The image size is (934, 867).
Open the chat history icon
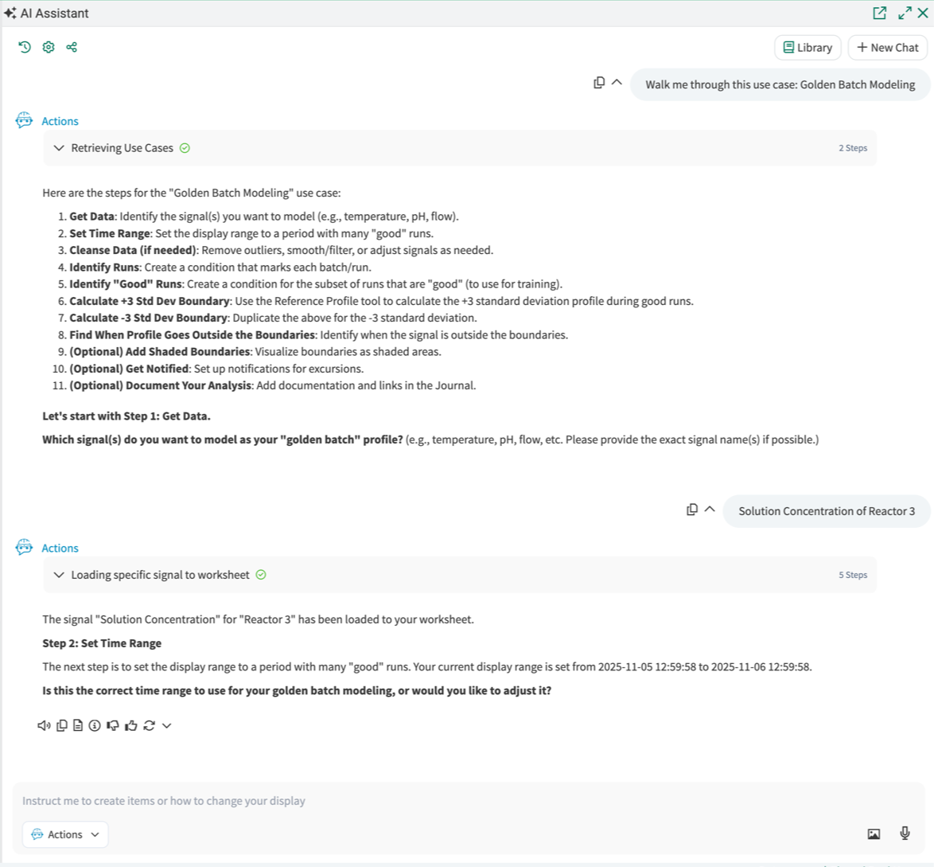[x=25, y=47]
